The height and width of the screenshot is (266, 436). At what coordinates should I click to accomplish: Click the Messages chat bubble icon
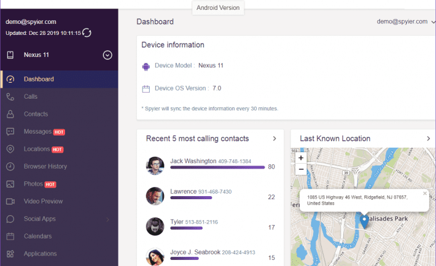point(10,132)
